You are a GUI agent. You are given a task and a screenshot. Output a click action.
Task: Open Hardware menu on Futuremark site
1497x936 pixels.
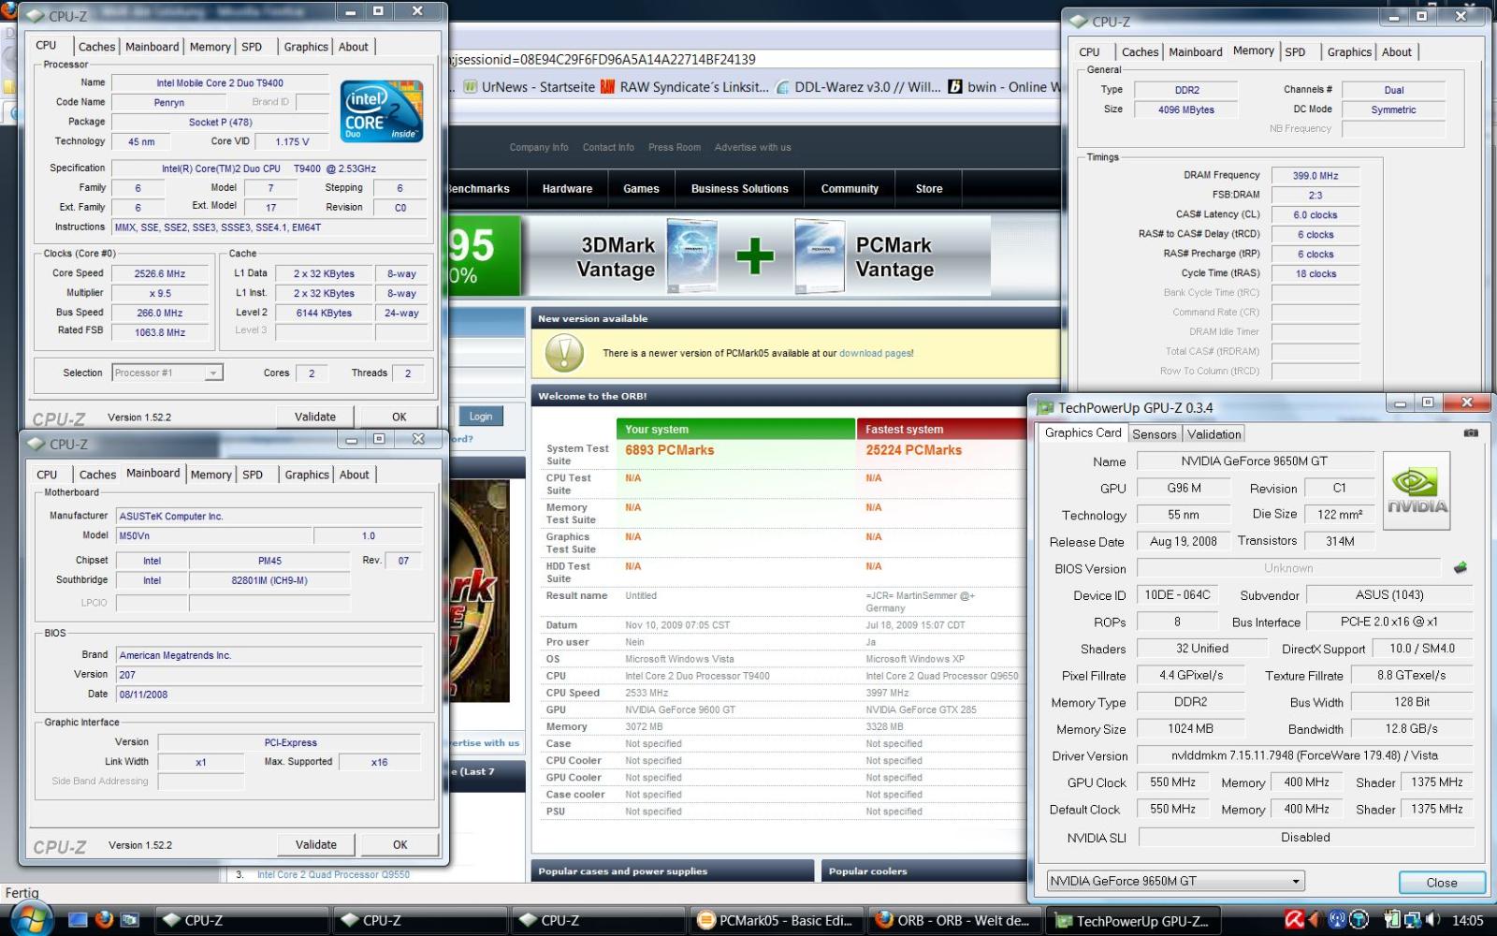[567, 189]
